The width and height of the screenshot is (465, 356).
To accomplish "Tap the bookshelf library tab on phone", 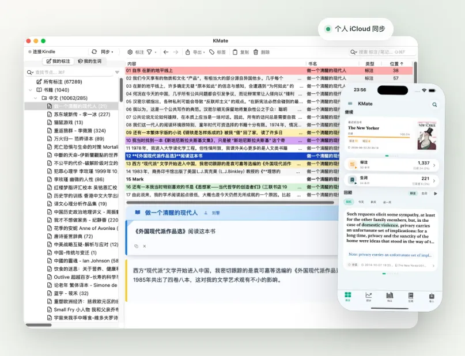I will 390,297.
